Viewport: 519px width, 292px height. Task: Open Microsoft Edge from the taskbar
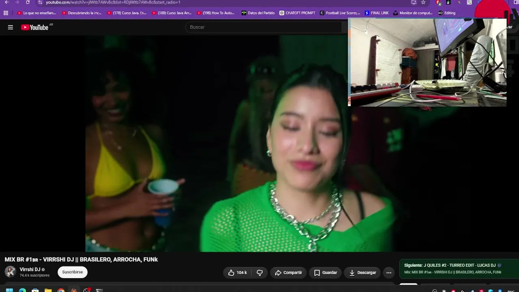(22, 290)
